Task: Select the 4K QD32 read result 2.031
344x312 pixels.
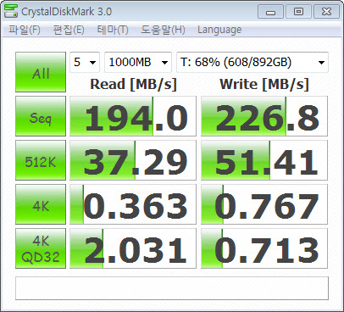Action: pos(133,248)
